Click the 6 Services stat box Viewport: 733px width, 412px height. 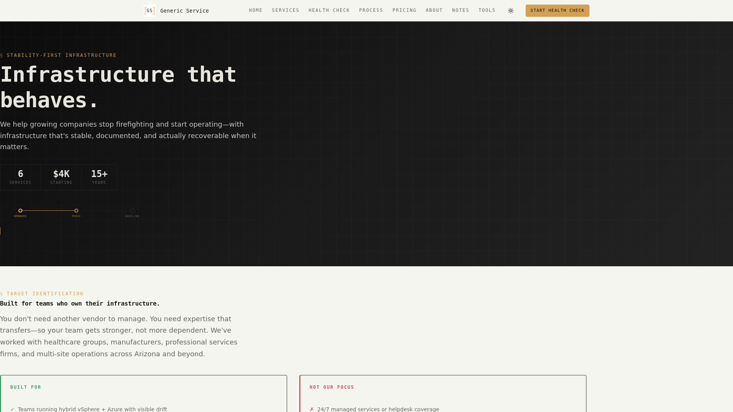(x=21, y=177)
